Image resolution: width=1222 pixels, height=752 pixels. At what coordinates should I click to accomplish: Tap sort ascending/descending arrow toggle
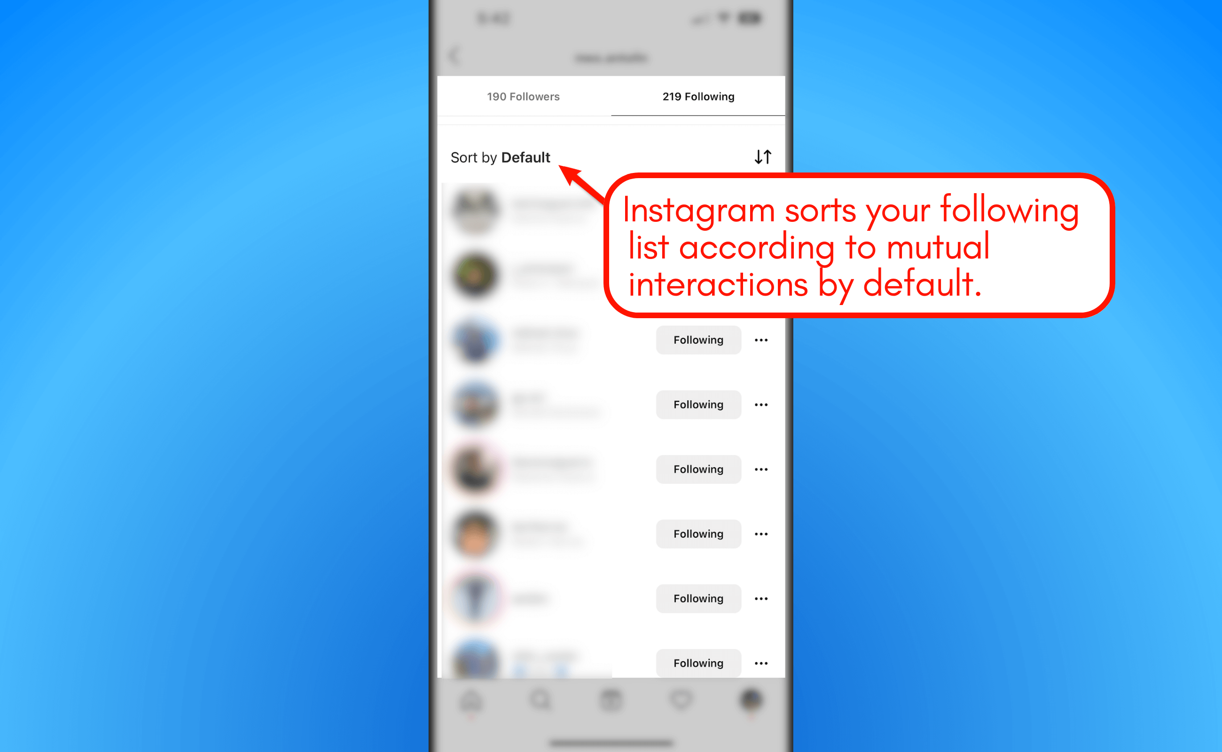[762, 158]
